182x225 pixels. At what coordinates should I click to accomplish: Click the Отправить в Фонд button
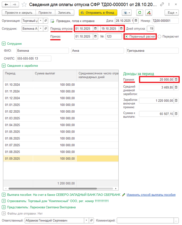point(98,13)
